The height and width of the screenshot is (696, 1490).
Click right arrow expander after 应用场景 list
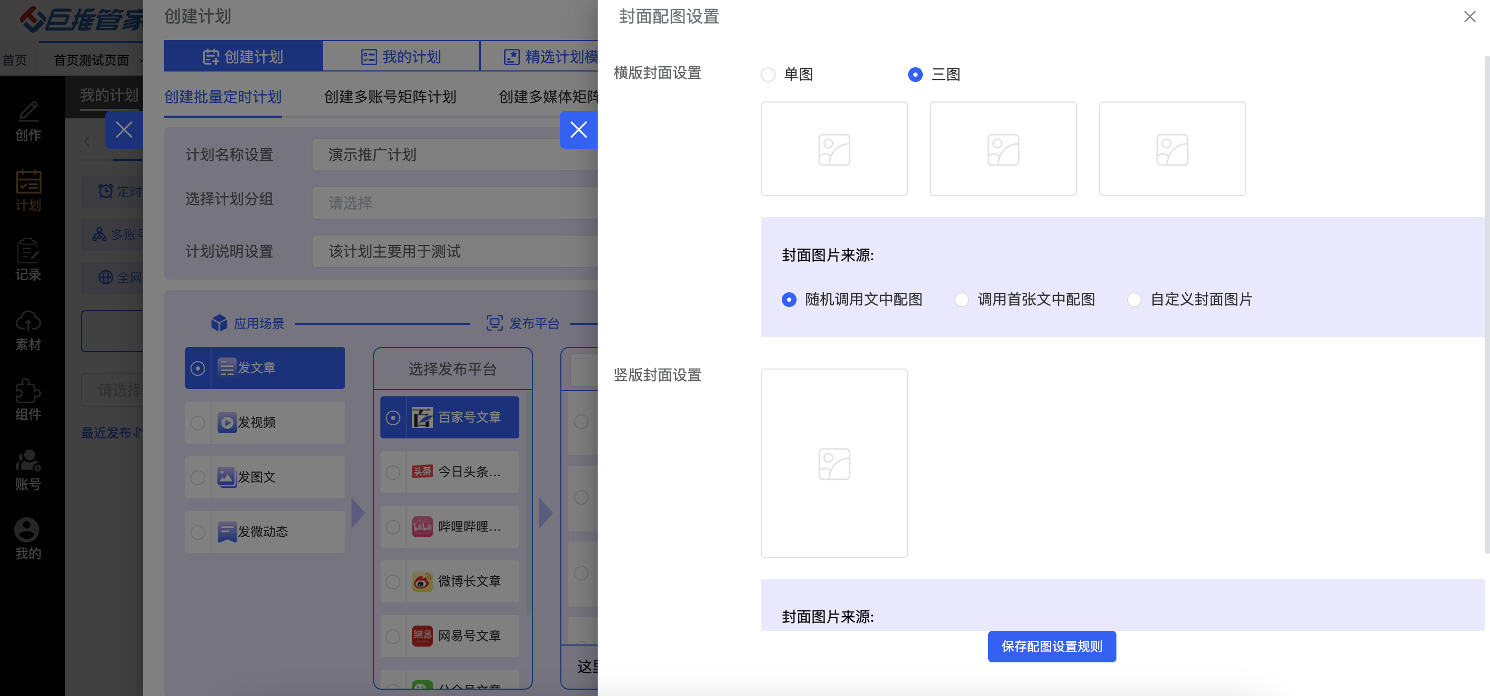pyautogui.click(x=358, y=513)
